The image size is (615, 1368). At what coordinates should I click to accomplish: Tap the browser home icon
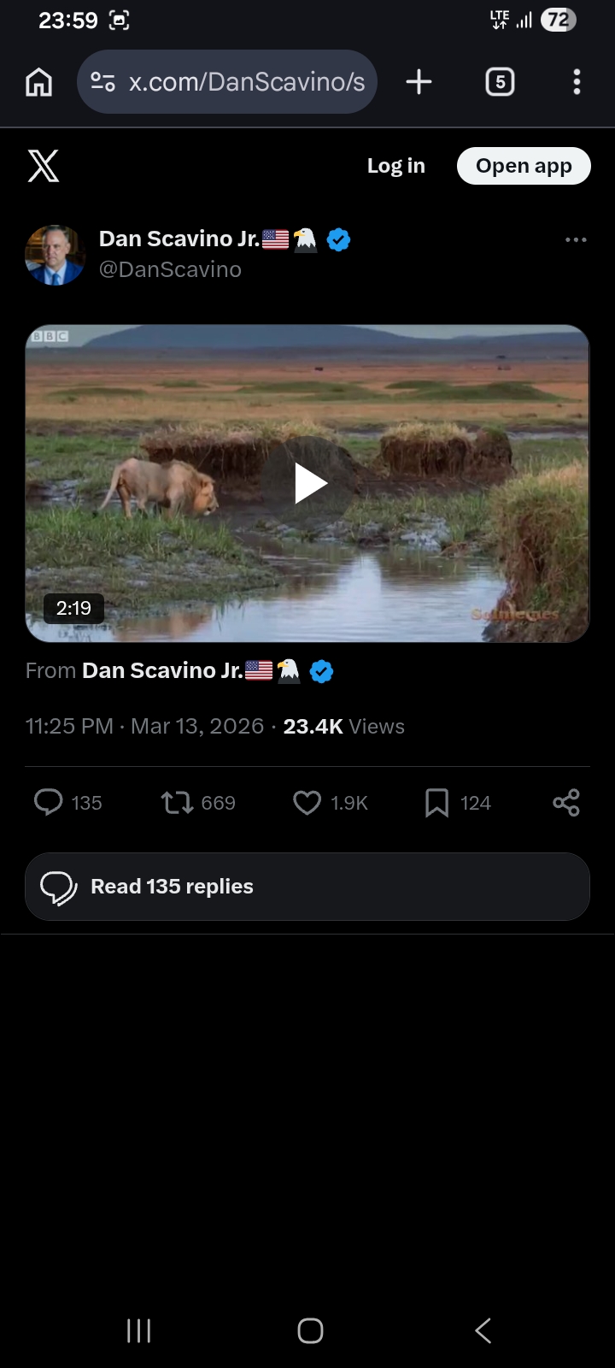click(x=39, y=82)
